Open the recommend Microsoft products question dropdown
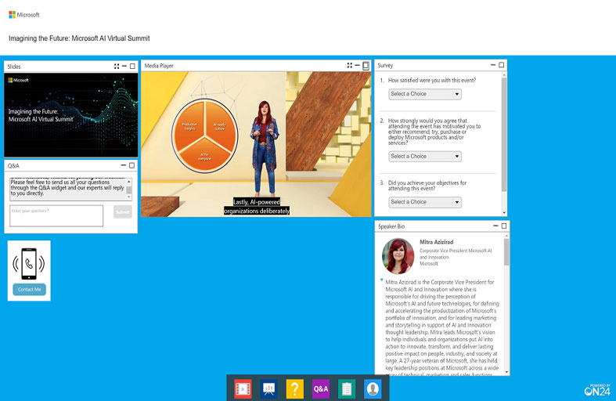616x401 pixels. 425,156
